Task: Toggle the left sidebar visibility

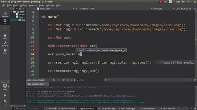Action: click(x=12, y=108)
